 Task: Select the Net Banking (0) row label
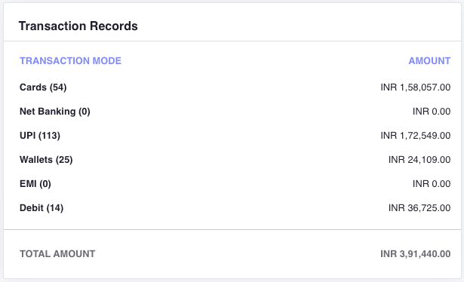[55, 112]
